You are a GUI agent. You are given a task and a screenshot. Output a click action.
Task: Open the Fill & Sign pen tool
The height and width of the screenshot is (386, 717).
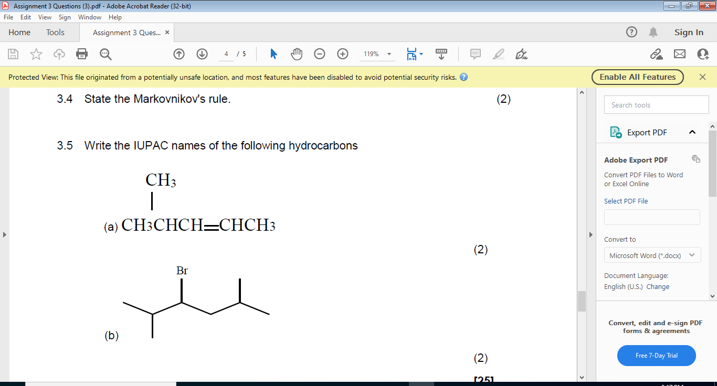click(521, 53)
